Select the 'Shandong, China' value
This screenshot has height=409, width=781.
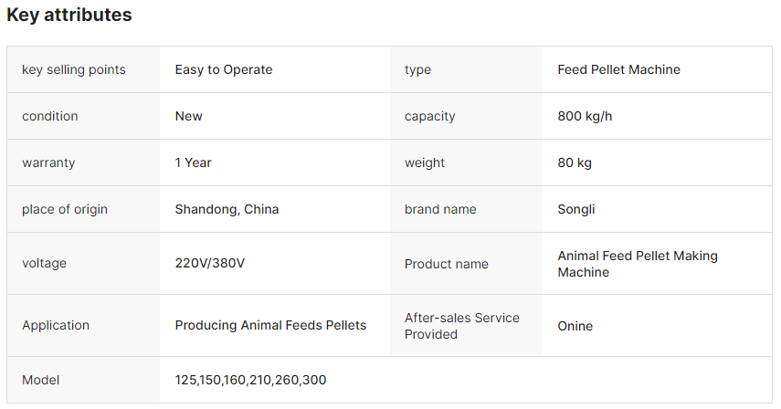pyautogui.click(x=227, y=209)
